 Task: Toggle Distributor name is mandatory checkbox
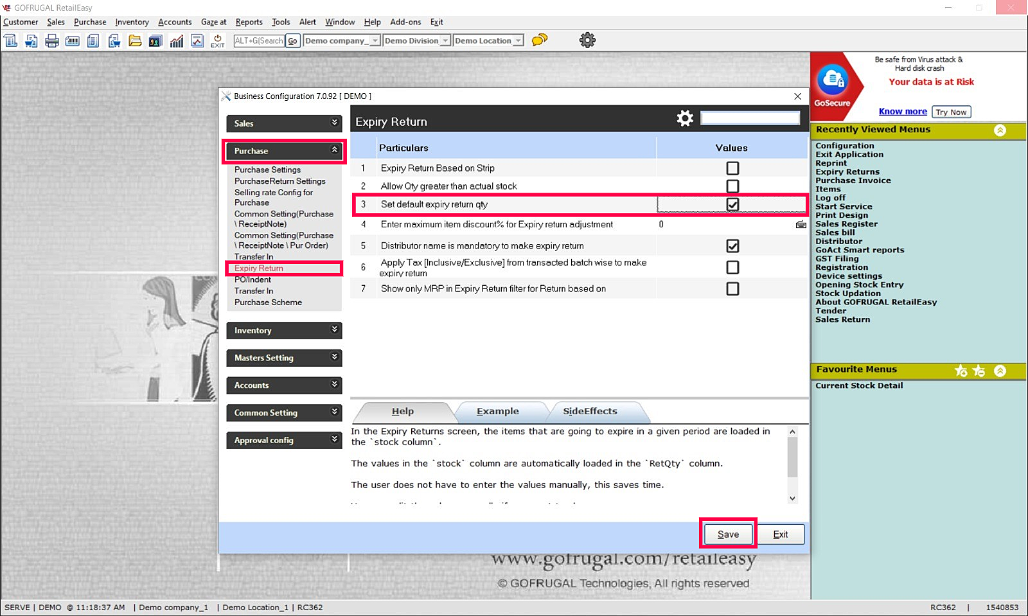732,246
